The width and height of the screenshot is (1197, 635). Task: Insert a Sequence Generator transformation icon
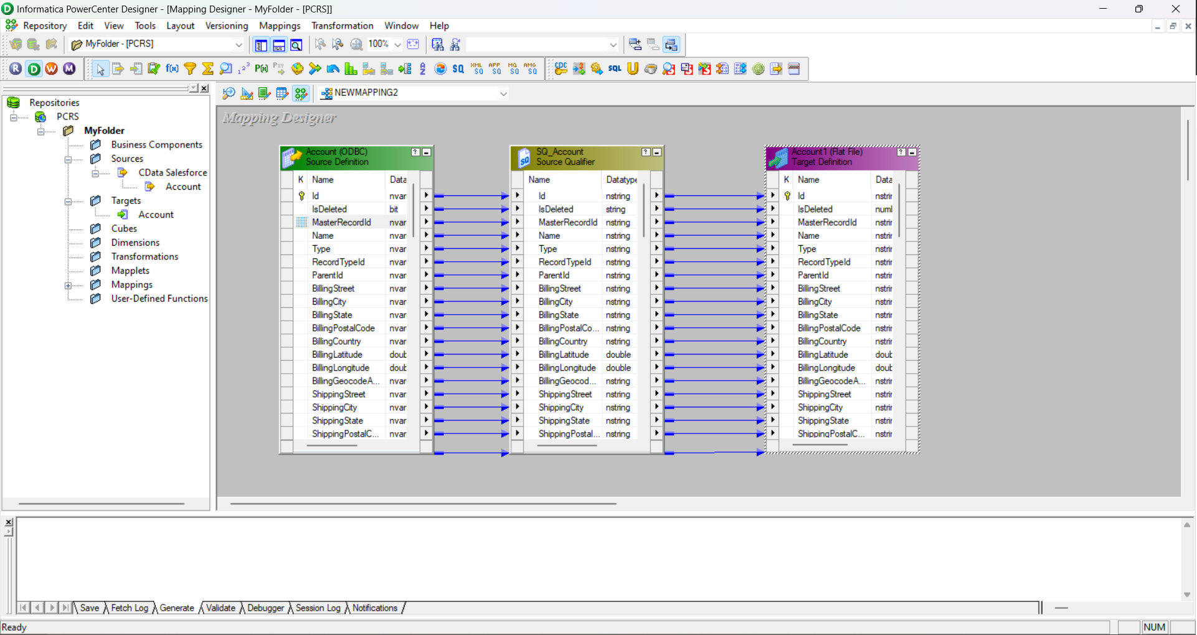244,68
